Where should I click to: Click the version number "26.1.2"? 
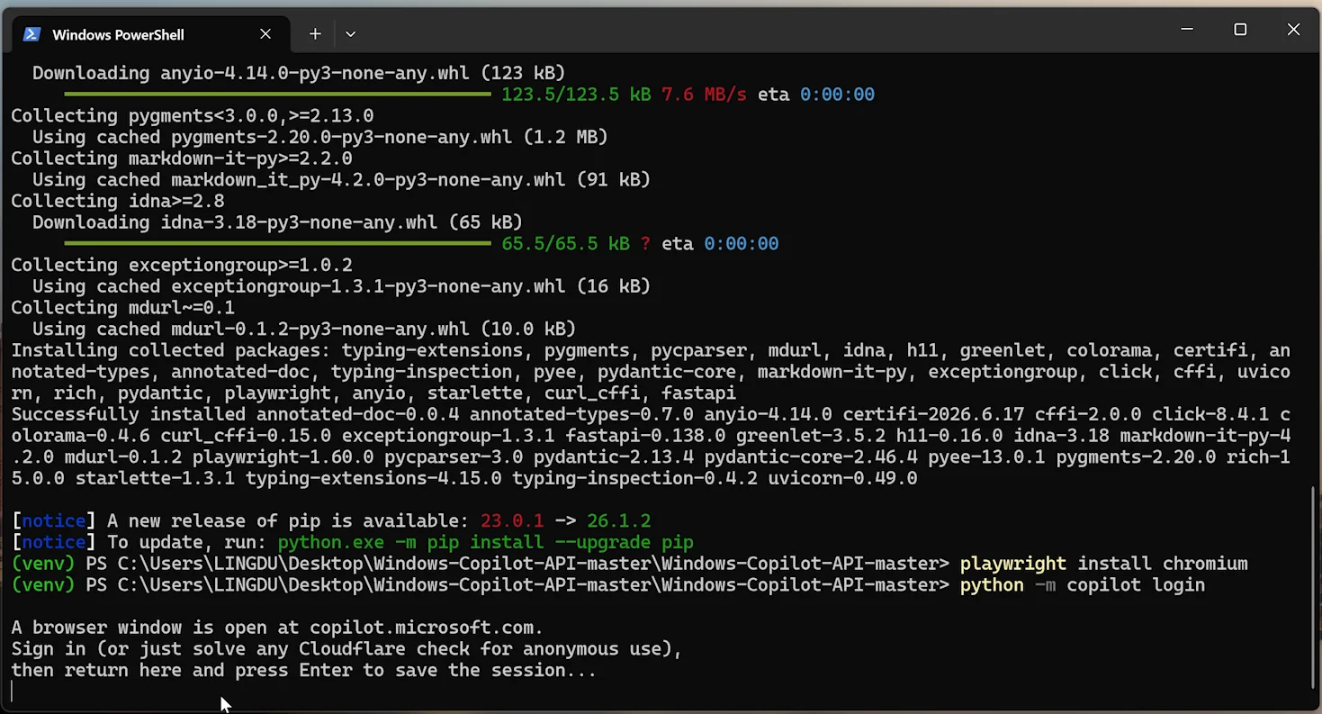point(618,521)
